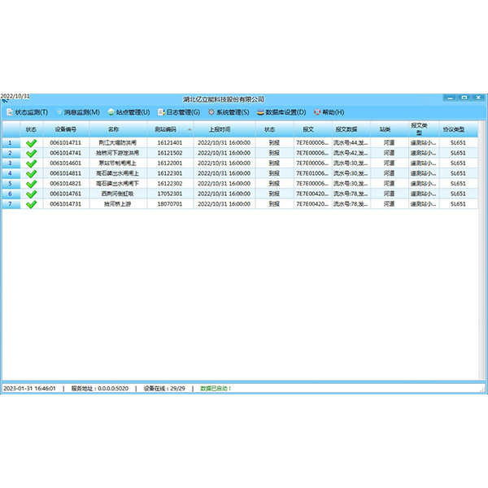Open the 日志管理(G) menu

tap(179, 112)
